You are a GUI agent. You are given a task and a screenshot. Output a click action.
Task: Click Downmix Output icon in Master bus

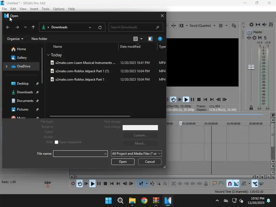click(x=258, y=25)
